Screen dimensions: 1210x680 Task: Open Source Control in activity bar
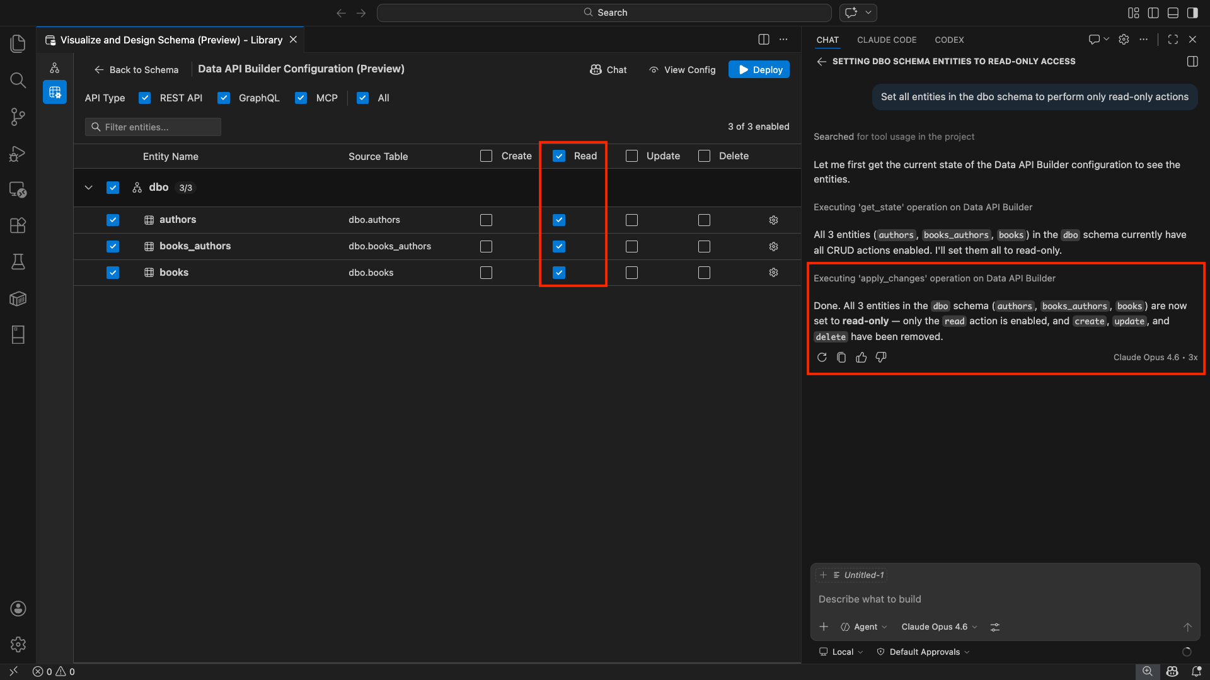(18, 116)
